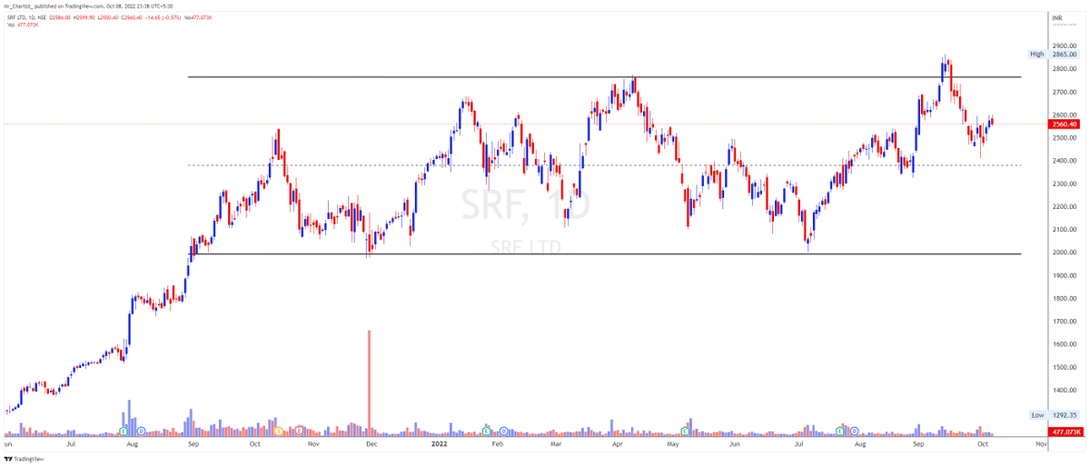Click the 1400 price axis label

pyautogui.click(x=1063, y=391)
